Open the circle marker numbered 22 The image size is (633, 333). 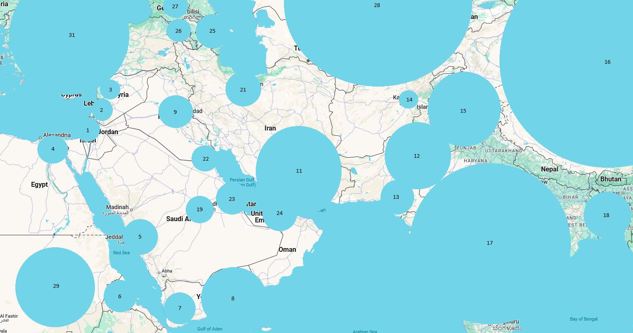(206, 159)
